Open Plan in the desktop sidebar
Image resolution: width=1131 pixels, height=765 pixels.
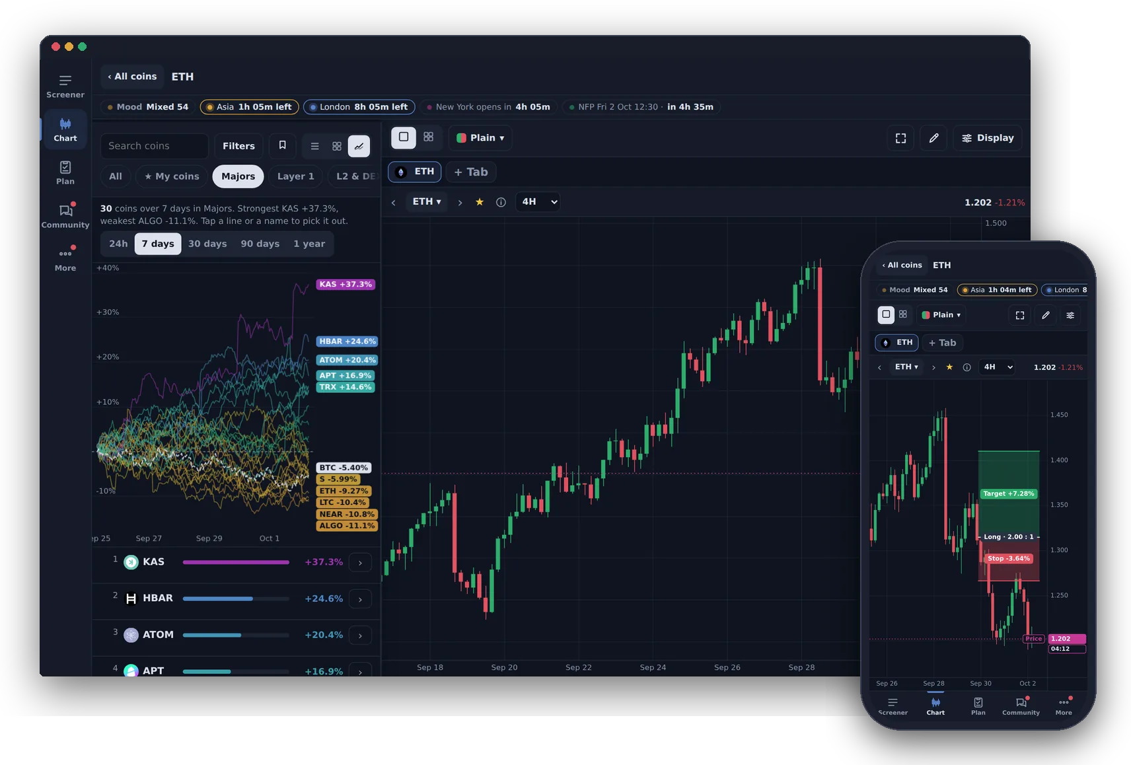[x=65, y=173]
